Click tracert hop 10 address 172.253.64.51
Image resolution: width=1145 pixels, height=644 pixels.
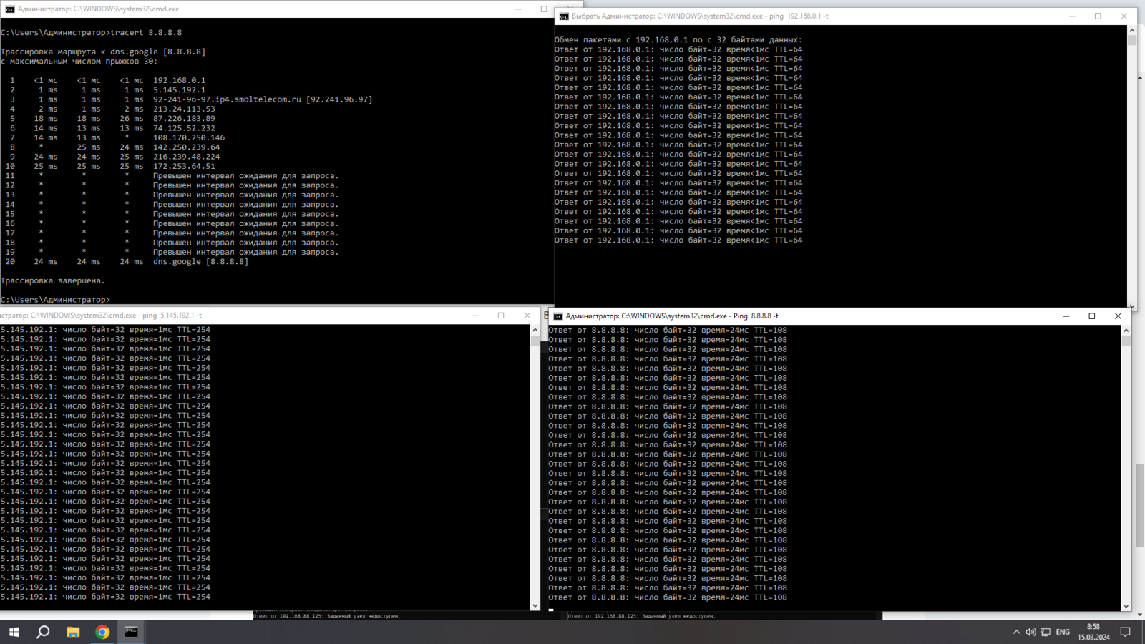click(184, 166)
